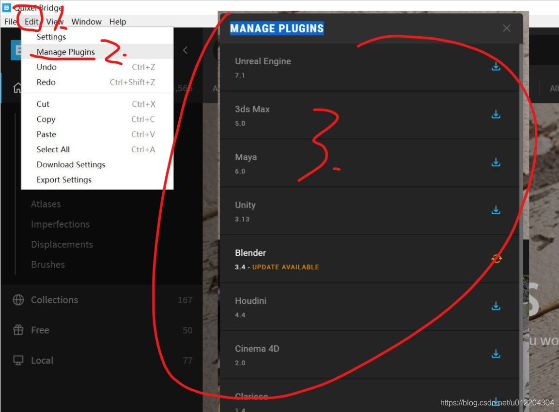559x412 pixels.
Task: Go to Local assets in the sidebar
Action: click(42, 360)
